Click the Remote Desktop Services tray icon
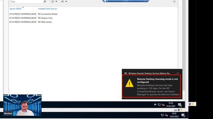Viewport: 213px width, 119px height. pyautogui.click(x=155, y=105)
